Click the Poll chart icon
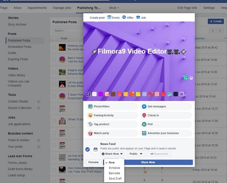This screenshot has width=227, height=183. 144,124
